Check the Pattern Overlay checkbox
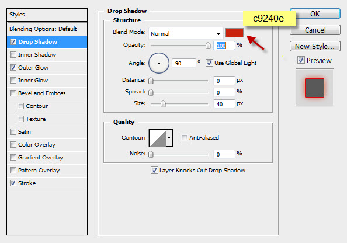 13,170
